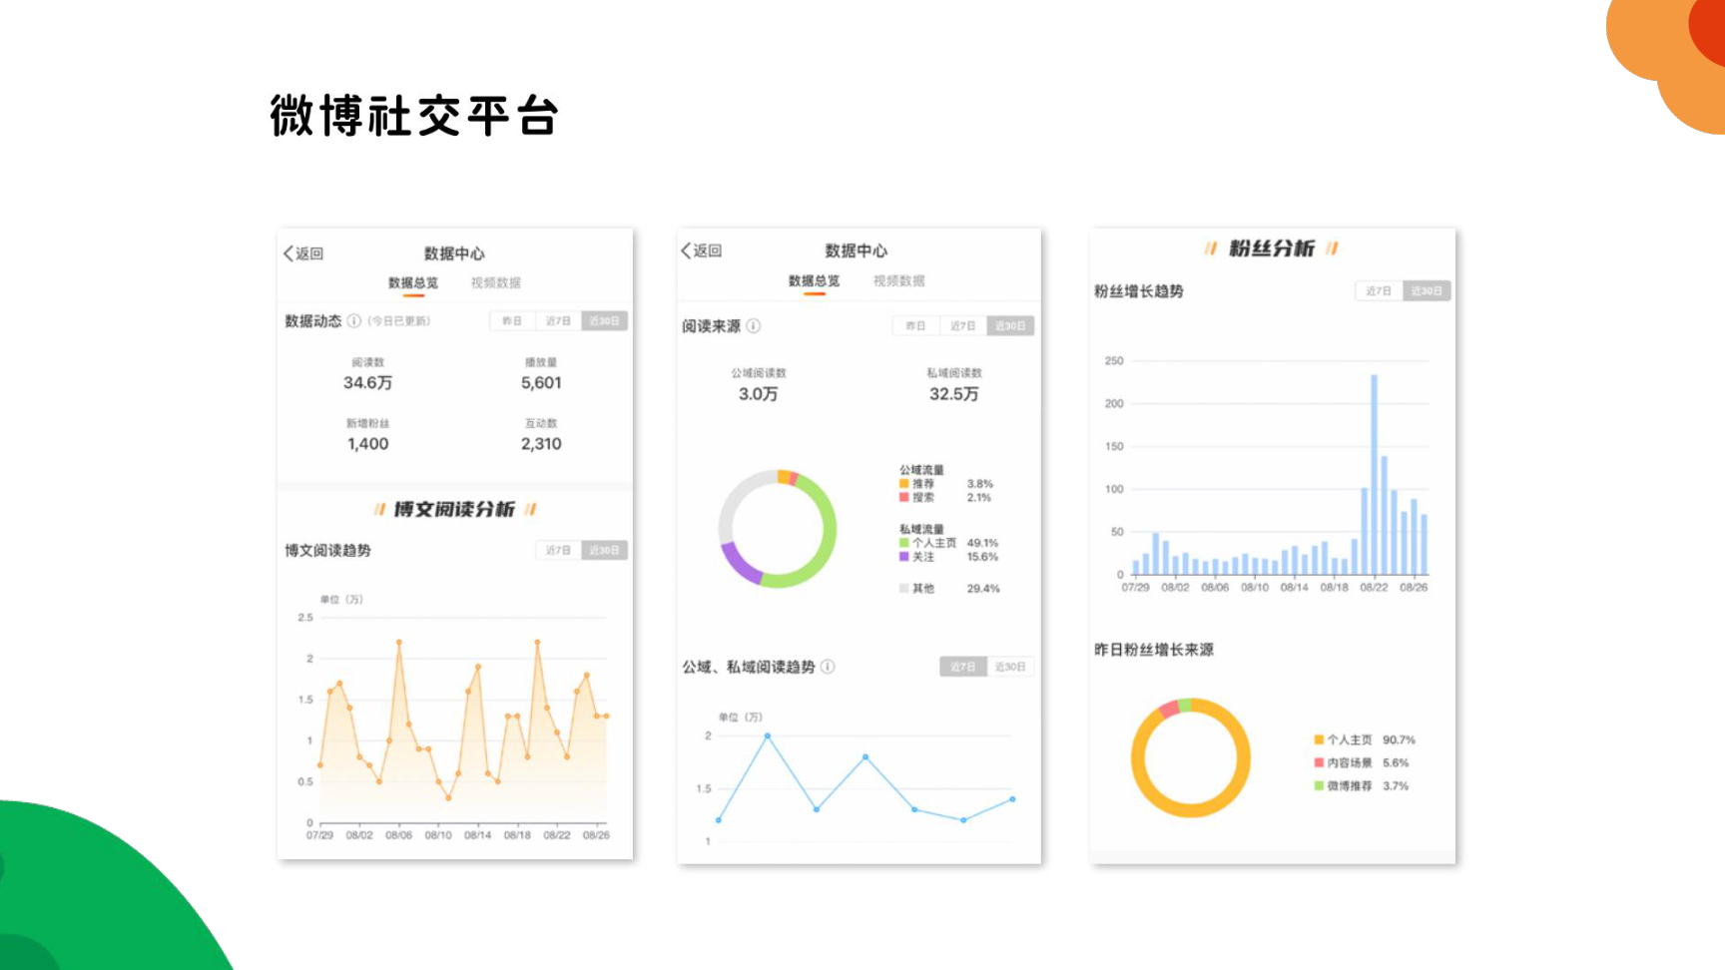Click info icon beside 阅读来源

(754, 326)
